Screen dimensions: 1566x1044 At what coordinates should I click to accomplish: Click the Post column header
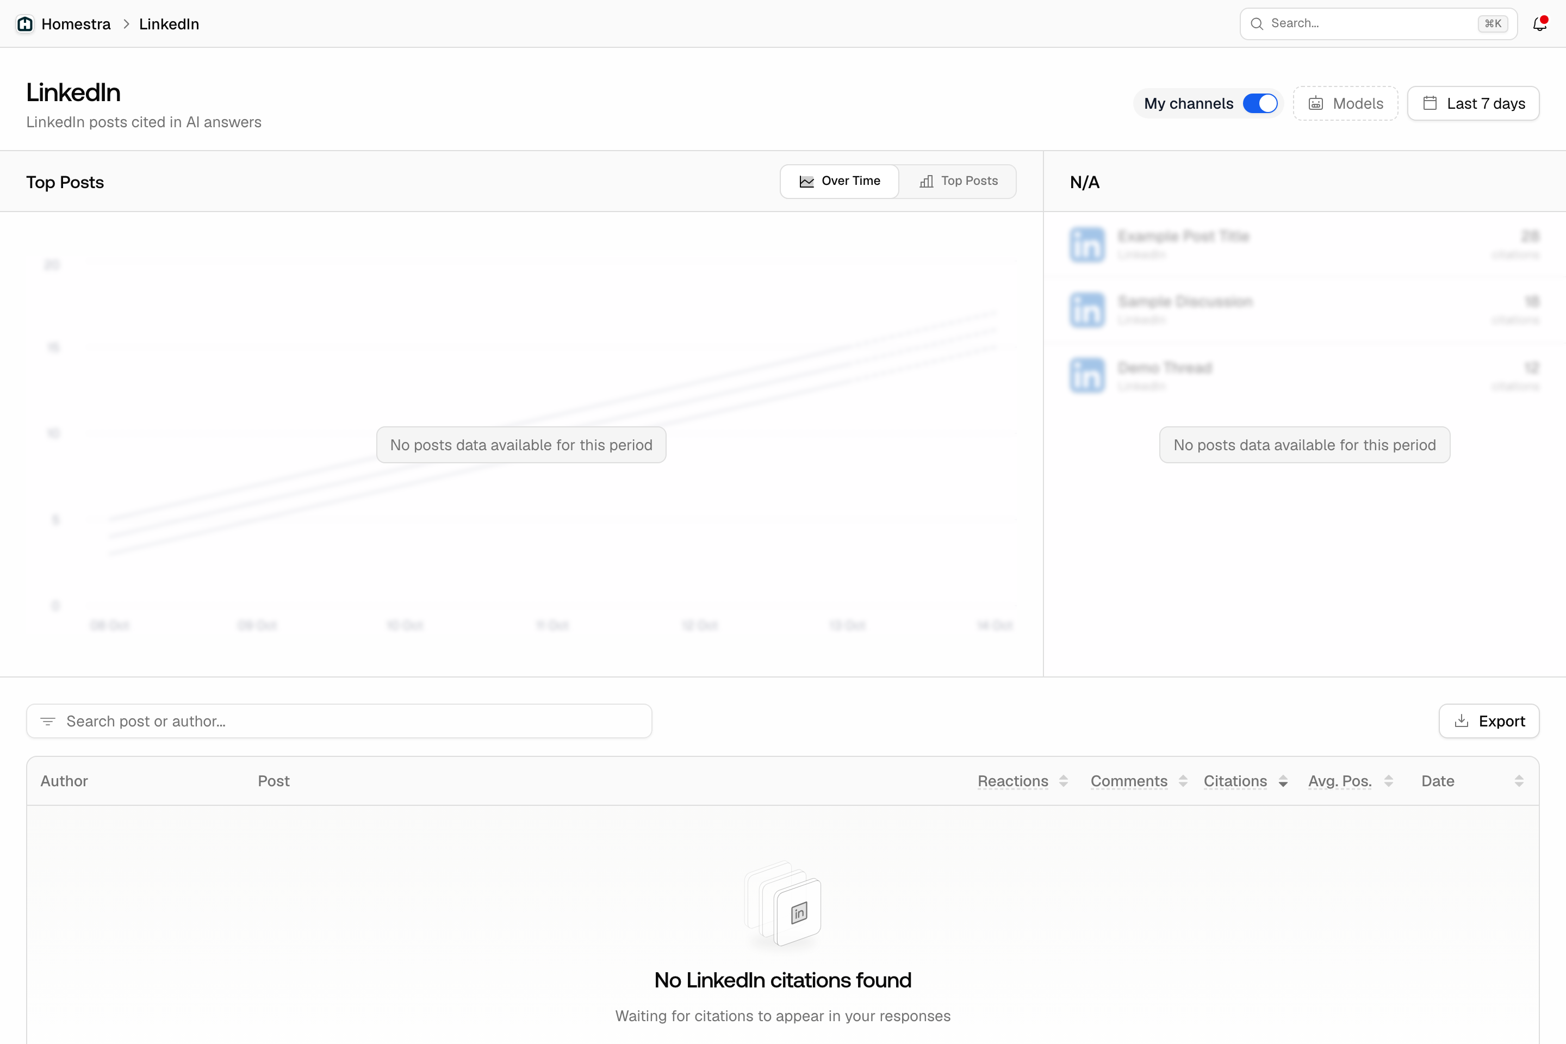(x=274, y=781)
